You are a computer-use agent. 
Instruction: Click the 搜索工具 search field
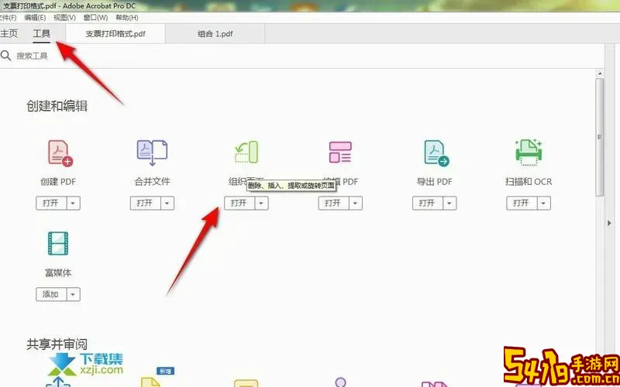coord(32,56)
